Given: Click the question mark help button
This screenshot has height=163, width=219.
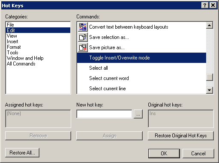Looking at the screenshot, I should 205,6.
